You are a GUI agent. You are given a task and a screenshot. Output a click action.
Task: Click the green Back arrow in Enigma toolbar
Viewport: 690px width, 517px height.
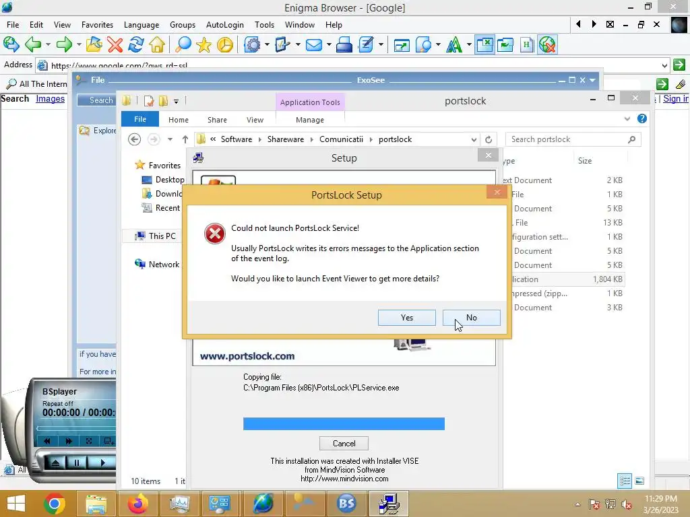(x=33, y=44)
